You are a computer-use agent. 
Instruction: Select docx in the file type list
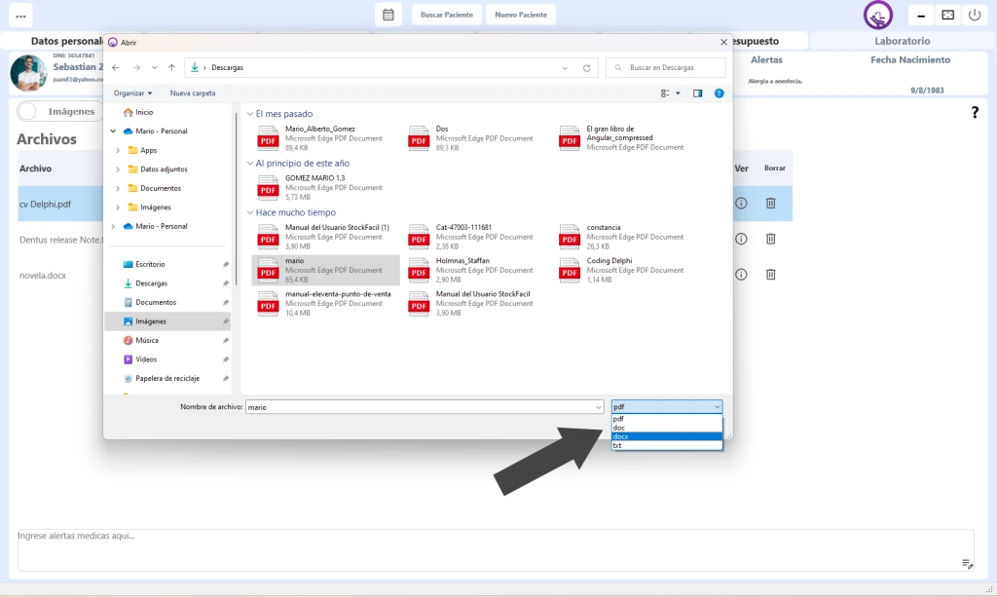(667, 436)
